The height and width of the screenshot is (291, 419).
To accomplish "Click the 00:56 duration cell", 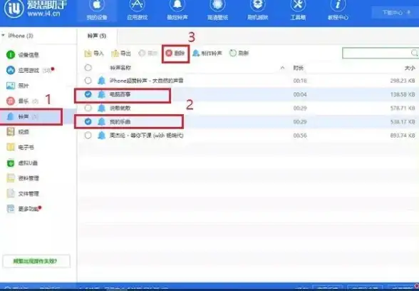I will click(x=300, y=136).
